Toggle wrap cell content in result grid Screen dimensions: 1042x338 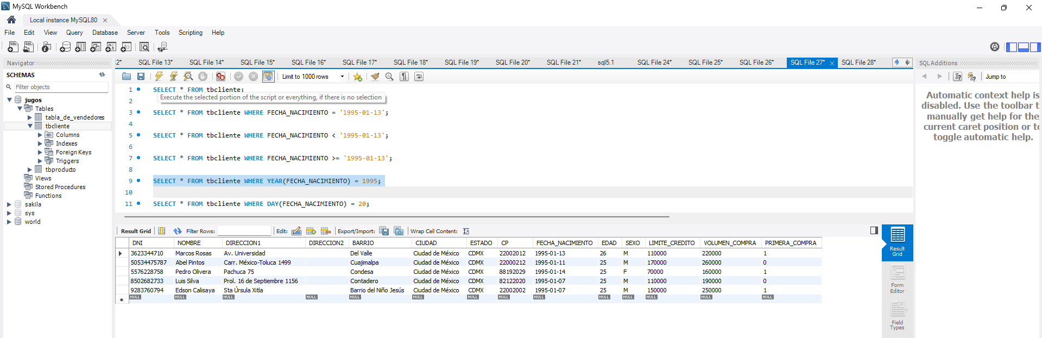[466, 231]
